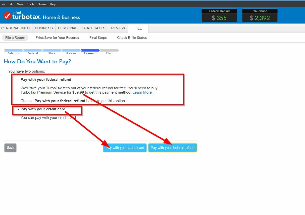305x215 pixels.
Task: Switch to the PERSONAL INFO tab
Action: (16, 28)
